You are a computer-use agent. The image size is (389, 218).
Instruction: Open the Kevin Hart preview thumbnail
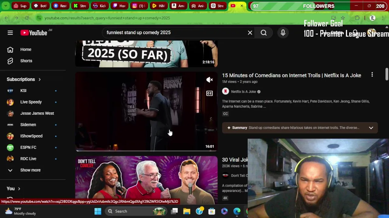tap(146, 111)
